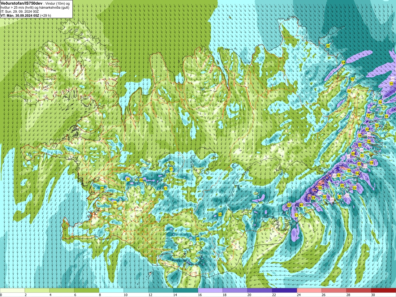The width and height of the screenshot is (396, 297).
Task: Select the 8–10 m/s pale cyan legend swatch
Action: click(x=111, y=291)
